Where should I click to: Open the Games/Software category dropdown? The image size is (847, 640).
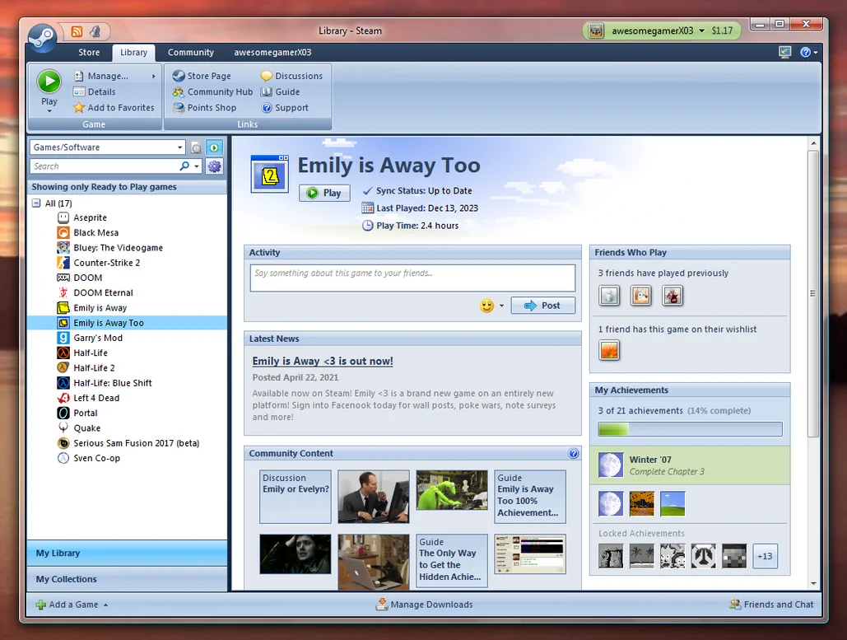(x=179, y=147)
